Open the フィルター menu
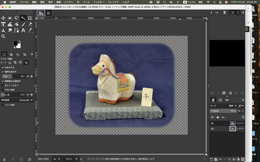Image resolution: width=260 pixels, height=162 pixels. (x=99, y=2)
